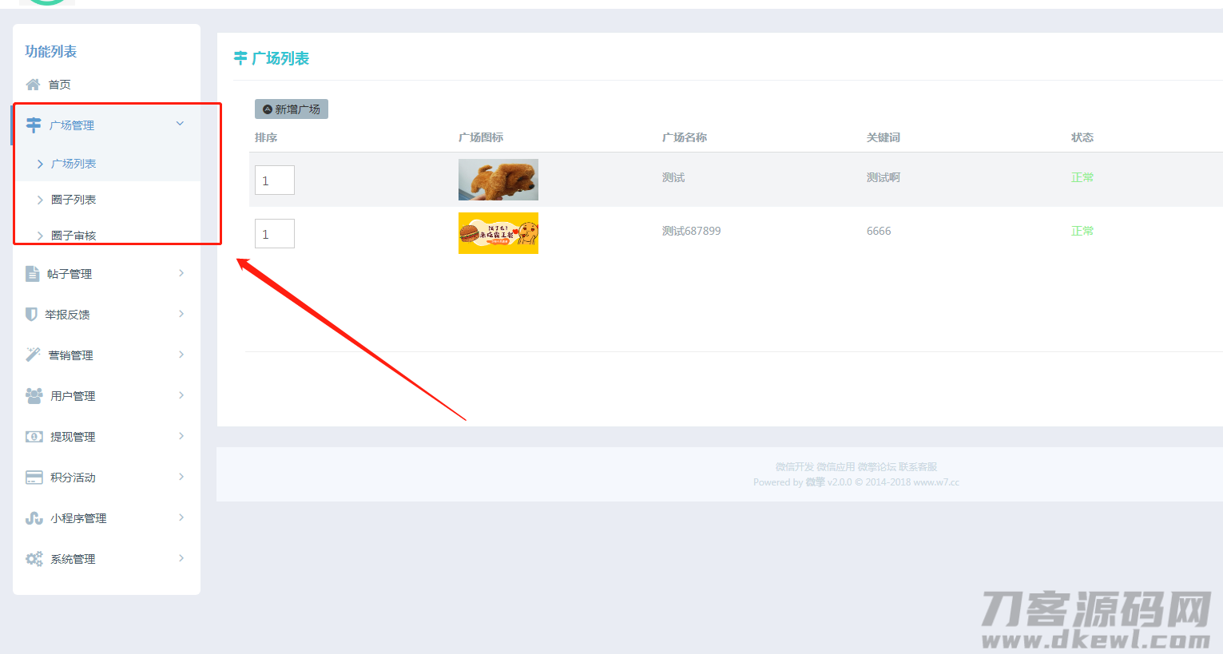Open the 联系客服 footer link
The width and height of the screenshot is (1223, 654).
(x=917, y=467)
